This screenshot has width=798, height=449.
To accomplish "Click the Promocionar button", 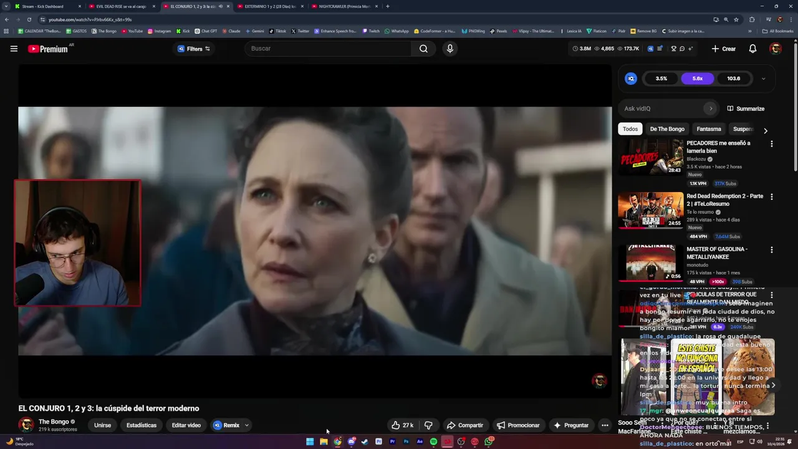I will click(518, 425).
